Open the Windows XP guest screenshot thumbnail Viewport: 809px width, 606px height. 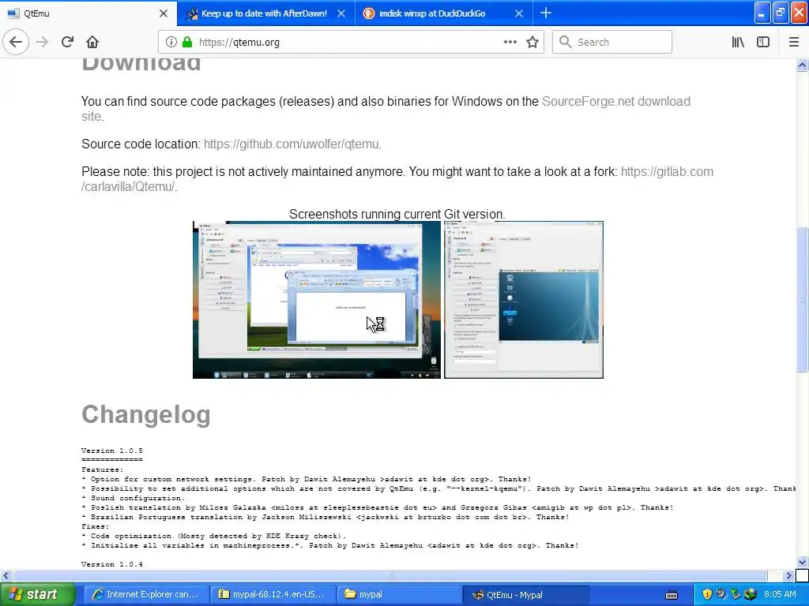pos(317,300)
